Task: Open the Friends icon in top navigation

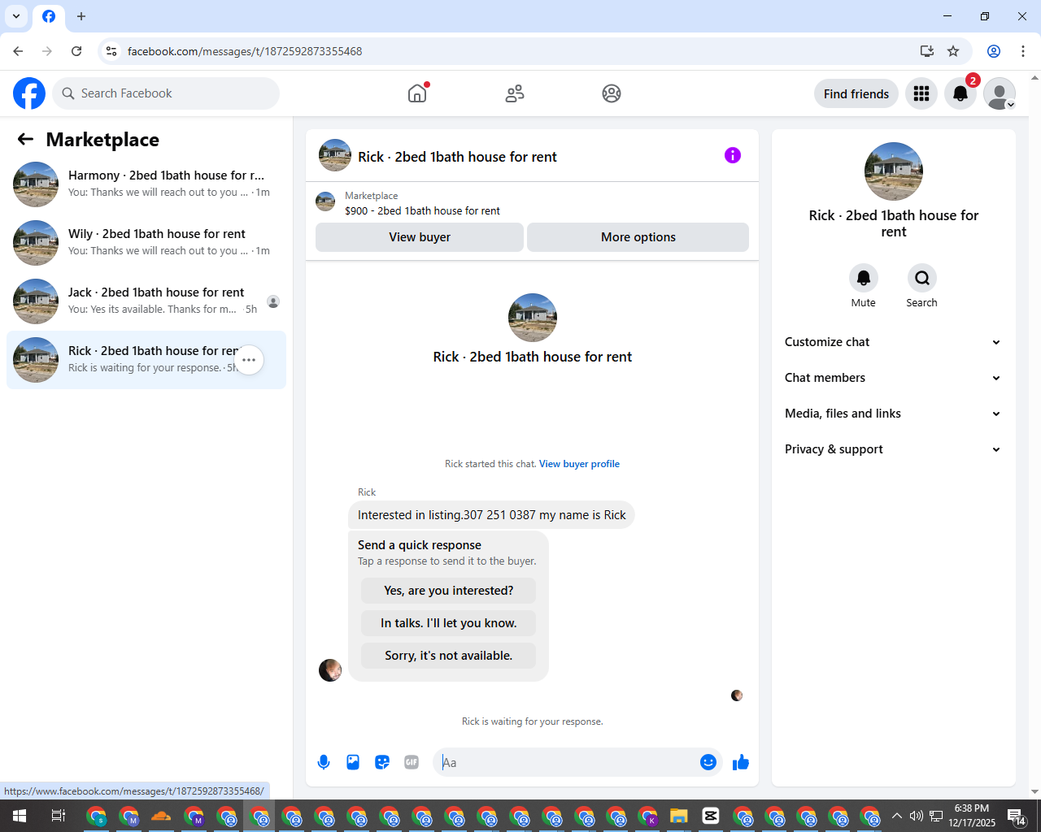Action: (515, 93)
